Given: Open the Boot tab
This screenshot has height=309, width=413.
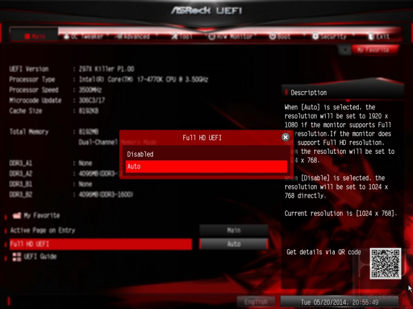Looking at the screenshot, I should [280, 36].
